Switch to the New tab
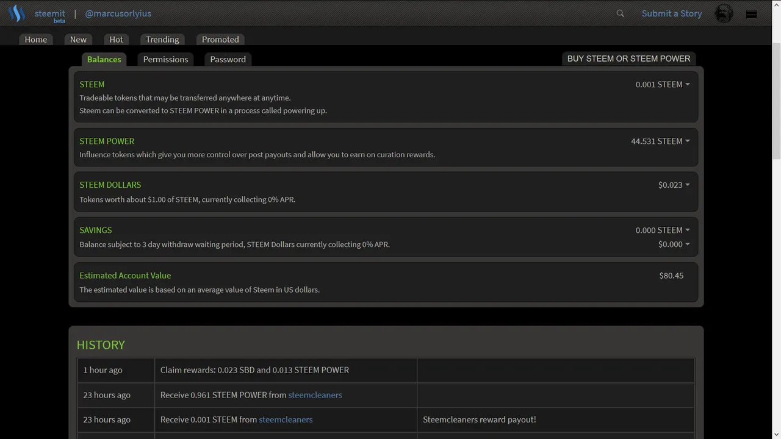Image resolution: width=781 pixels, height=439 pixels. pos(78,39)
